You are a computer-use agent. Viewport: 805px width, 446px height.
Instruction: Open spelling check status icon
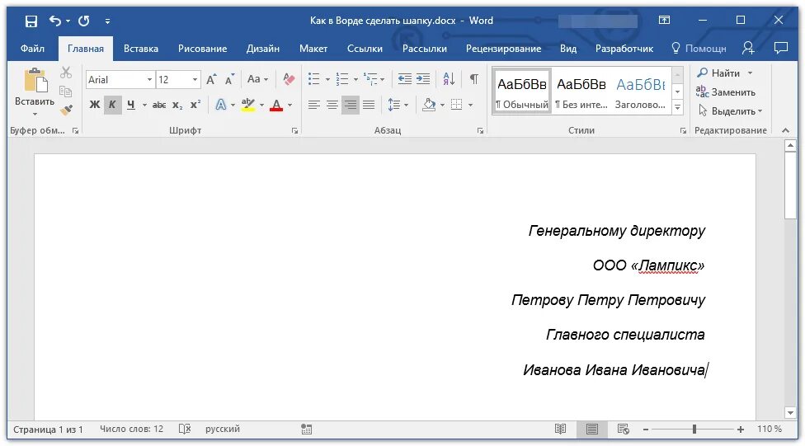click(x=185, y=429)
